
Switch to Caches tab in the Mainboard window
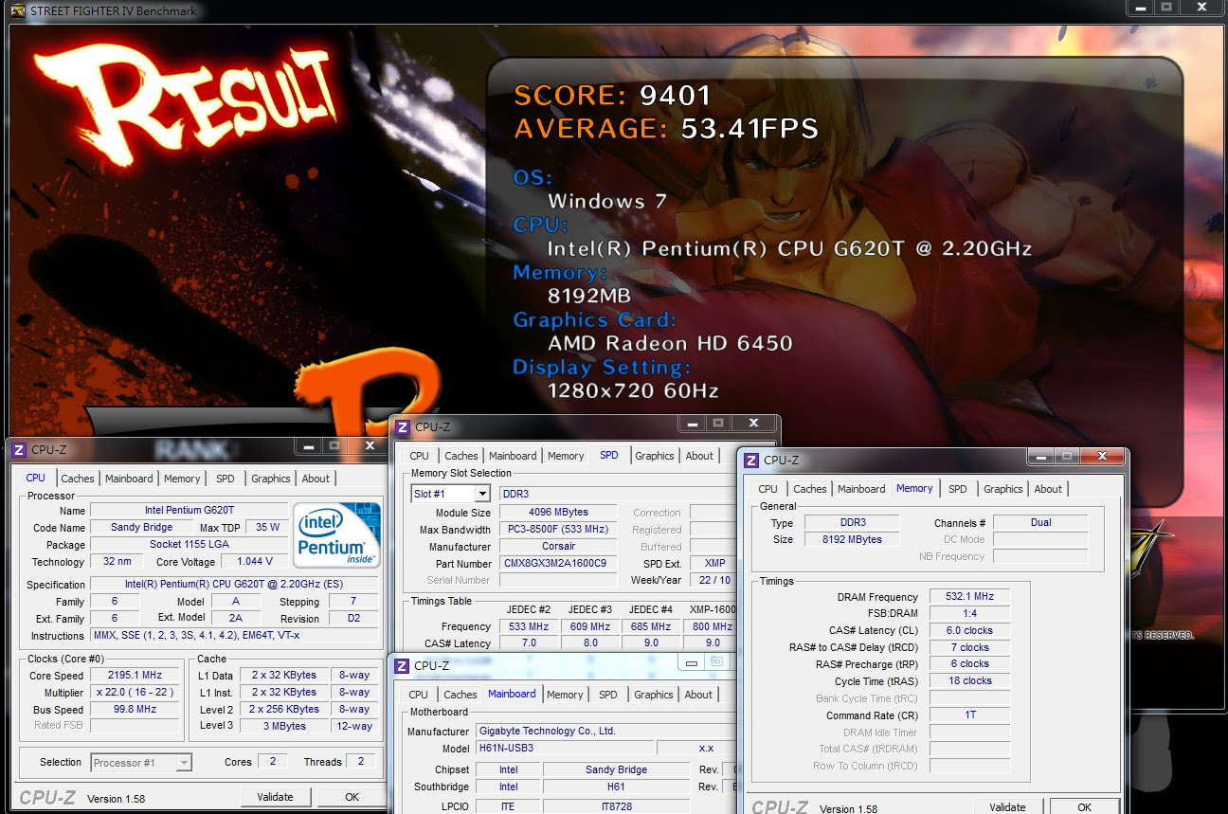(x=460, y=695)
